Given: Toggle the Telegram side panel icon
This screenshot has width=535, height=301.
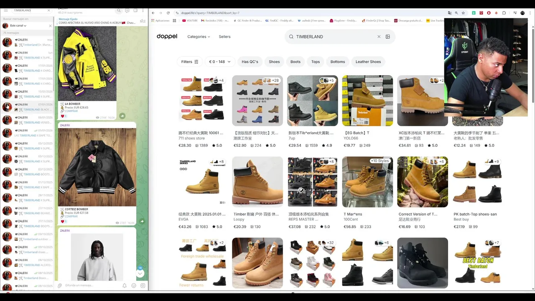Looking at the screenshot, I should (x=135, y=10).
